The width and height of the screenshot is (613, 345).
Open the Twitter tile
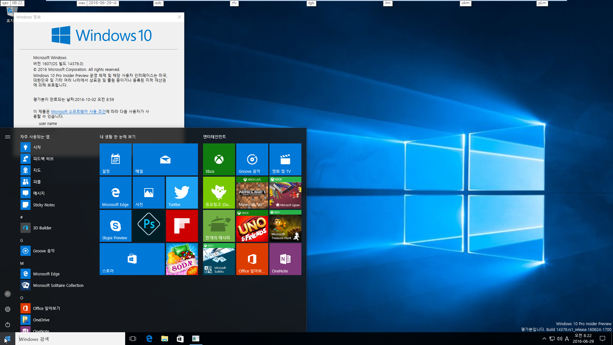[182, 193]
